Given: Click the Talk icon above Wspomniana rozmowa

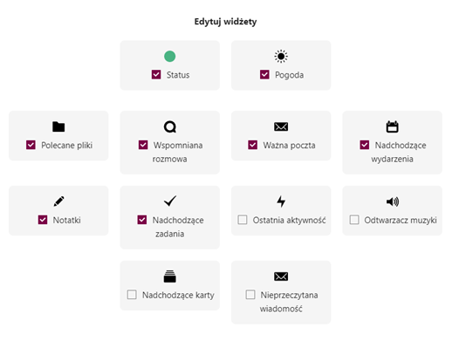Looking at the screenshot, I should pos(169,126).
